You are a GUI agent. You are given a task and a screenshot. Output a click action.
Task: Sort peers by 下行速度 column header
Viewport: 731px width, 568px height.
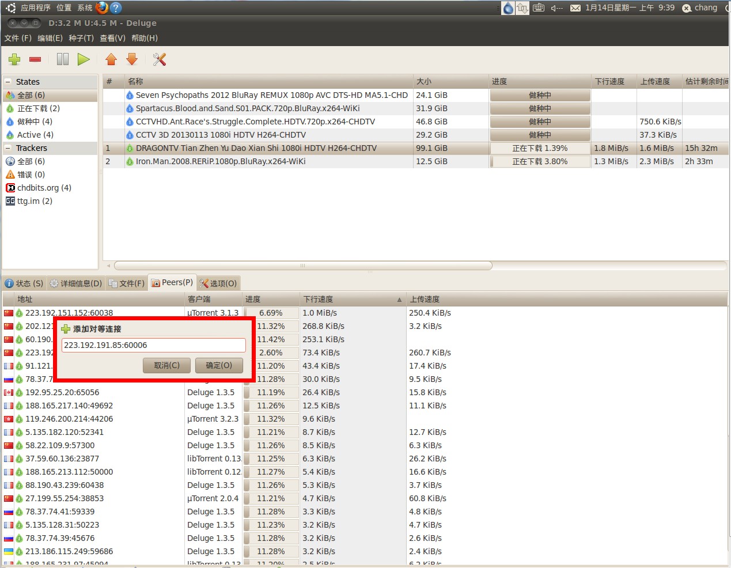click(x=353, y=299)
